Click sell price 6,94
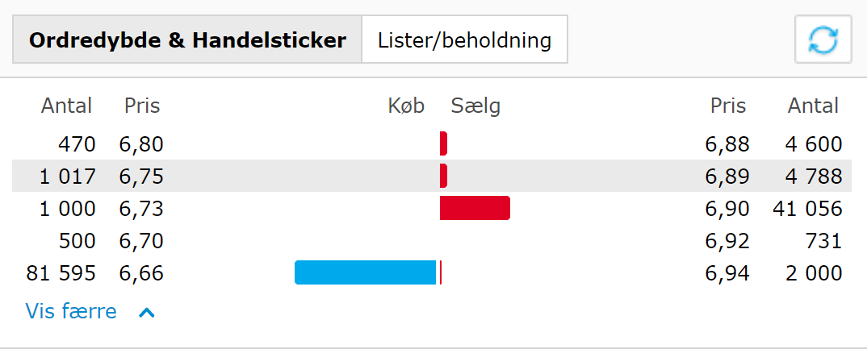The height and width of the screenshot is (349, 867). 727,273
